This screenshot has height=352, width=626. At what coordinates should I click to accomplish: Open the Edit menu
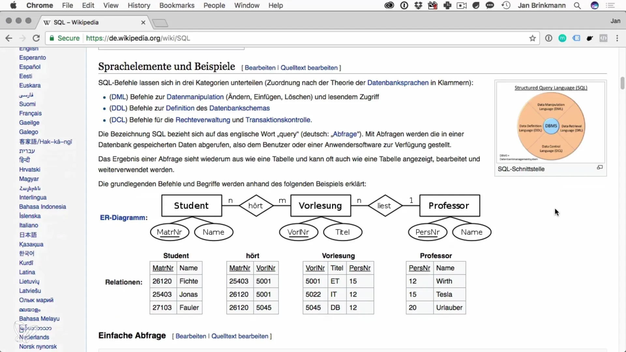88,6
